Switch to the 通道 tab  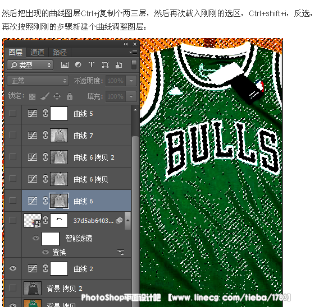[x=37, y=52]
